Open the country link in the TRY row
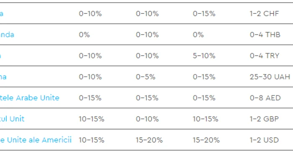The image size is (293, 154). point(0,56)
